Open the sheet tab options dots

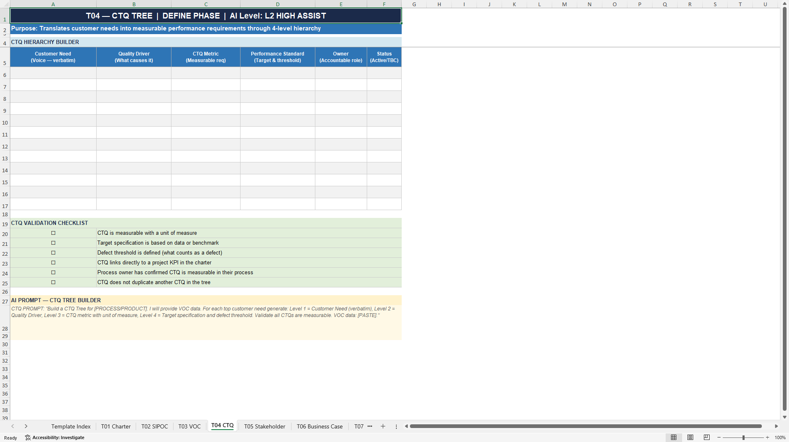[x=396, y=426]
